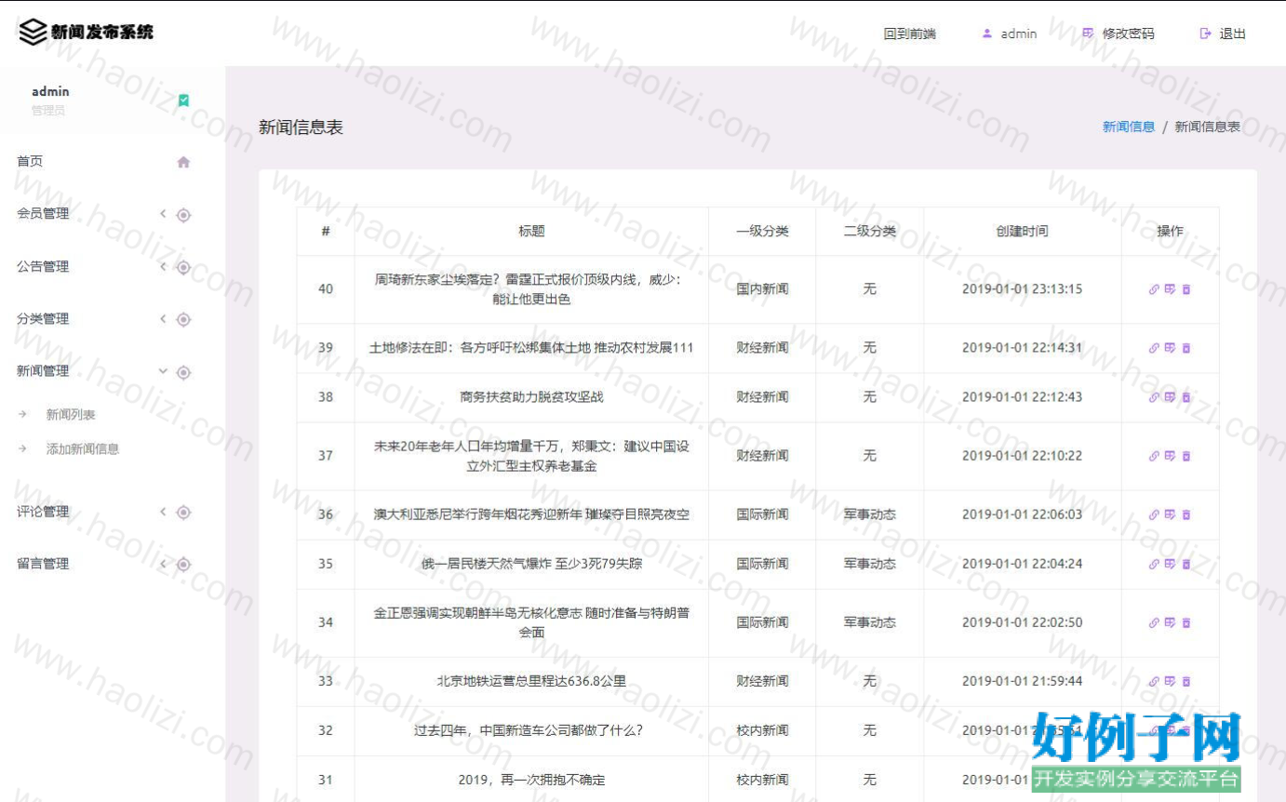The image size is (1286, 802).
Task: Open the link icon for news row 33
Action: (1154, 681)
